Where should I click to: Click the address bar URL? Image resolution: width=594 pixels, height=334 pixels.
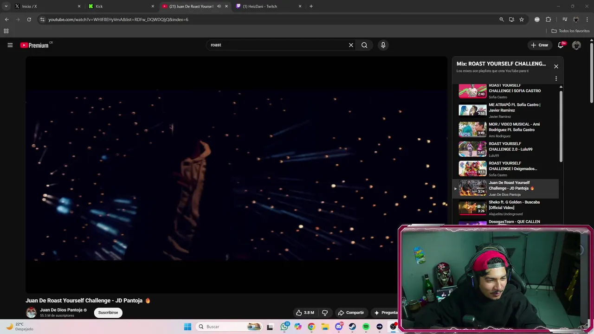[x=118, y=19]
